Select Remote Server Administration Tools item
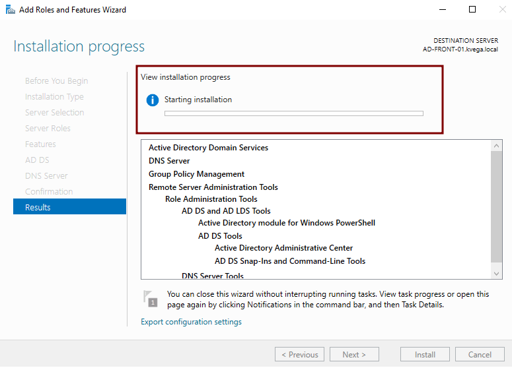This screenshot has height=368, width=512. point(213,187)
